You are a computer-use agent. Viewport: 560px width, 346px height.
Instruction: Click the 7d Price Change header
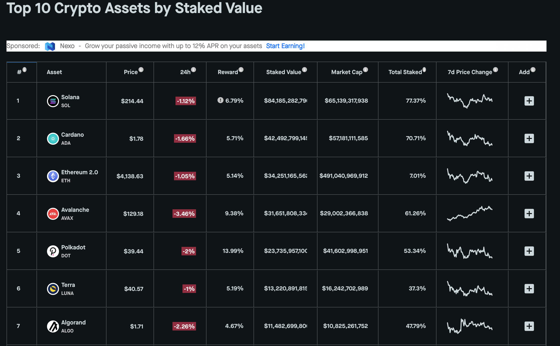[470, 72]
